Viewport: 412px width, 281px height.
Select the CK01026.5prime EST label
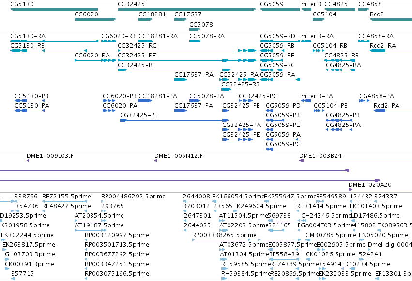[x=331, y=254]
